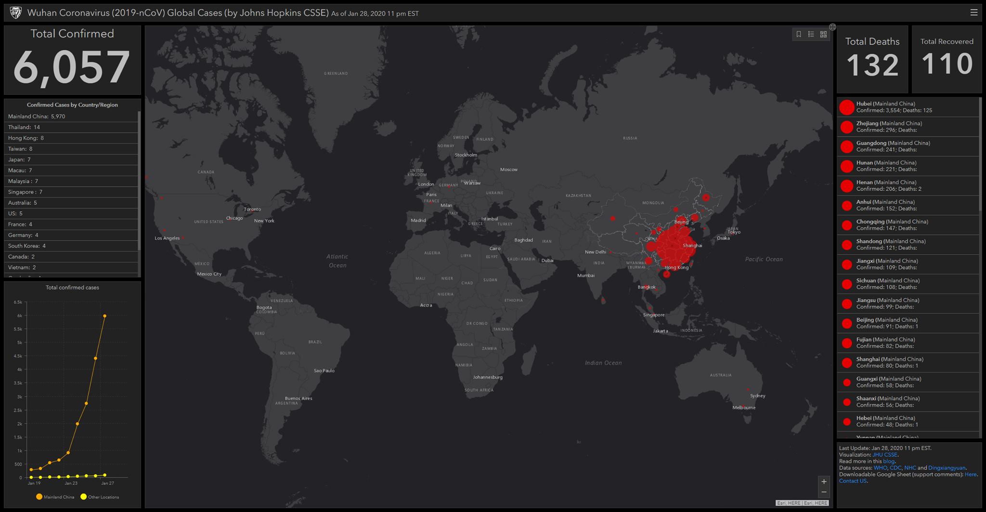Toggle Other Locations series in chart legend
The image size is (986, 512).
100,497
